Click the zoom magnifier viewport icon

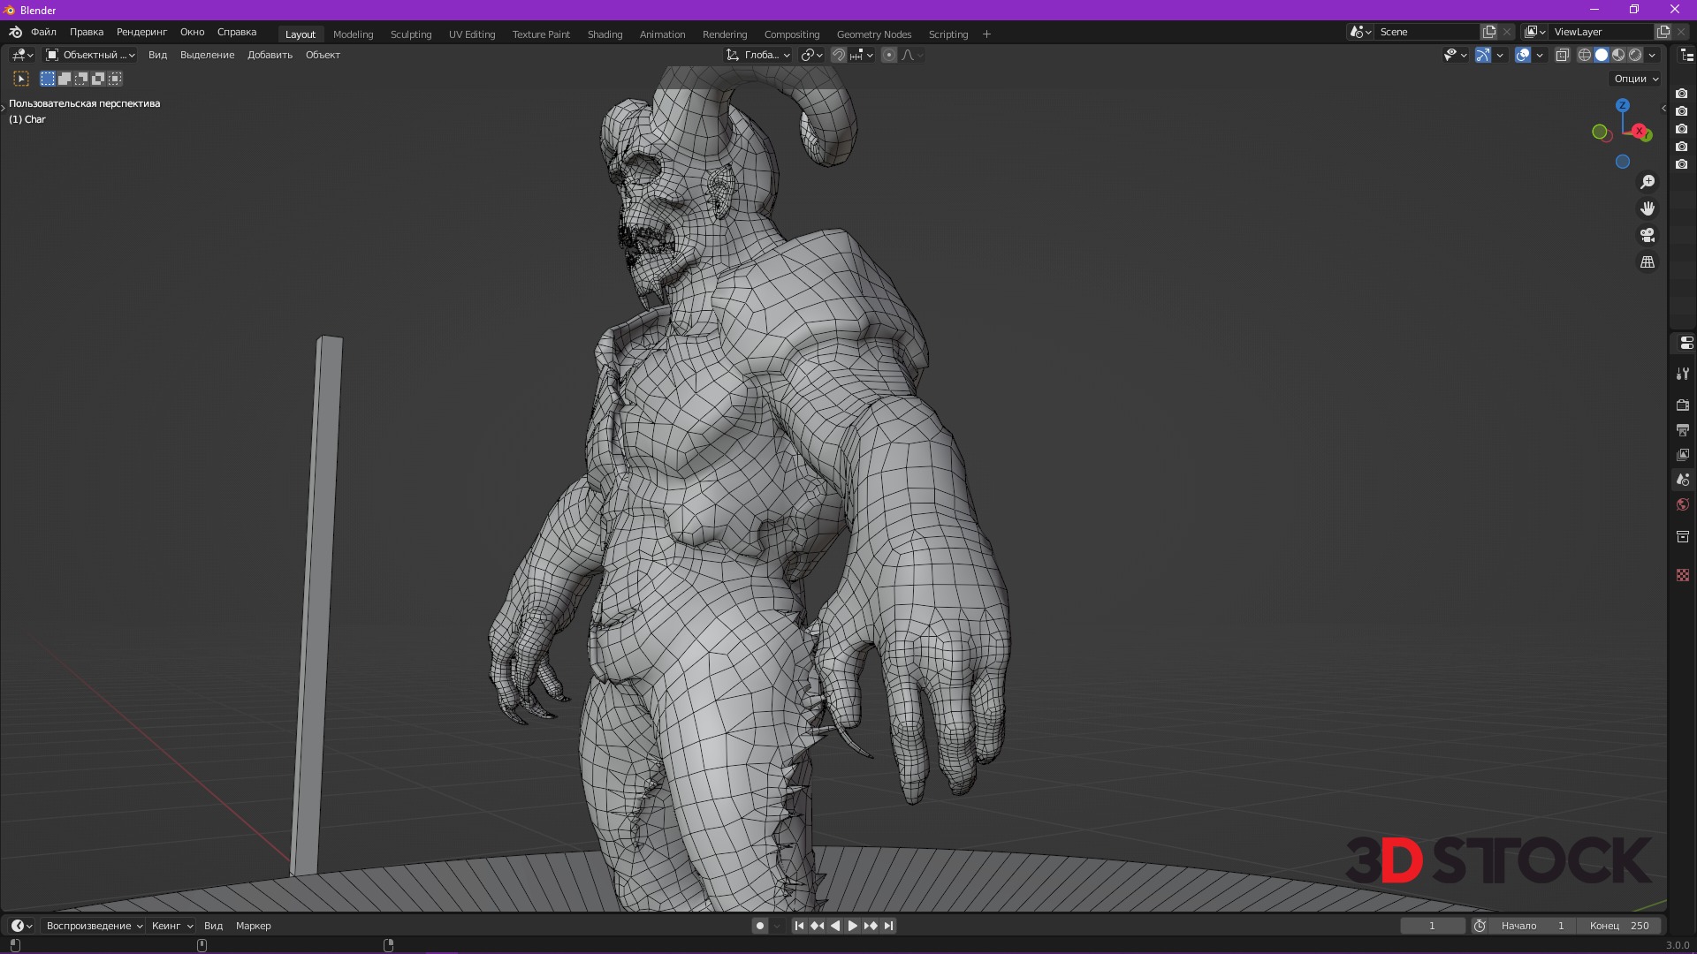pyautogui.click(x=1648, y=182)
